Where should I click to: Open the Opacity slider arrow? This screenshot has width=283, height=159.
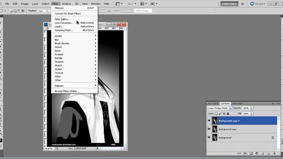pos(252,108)
